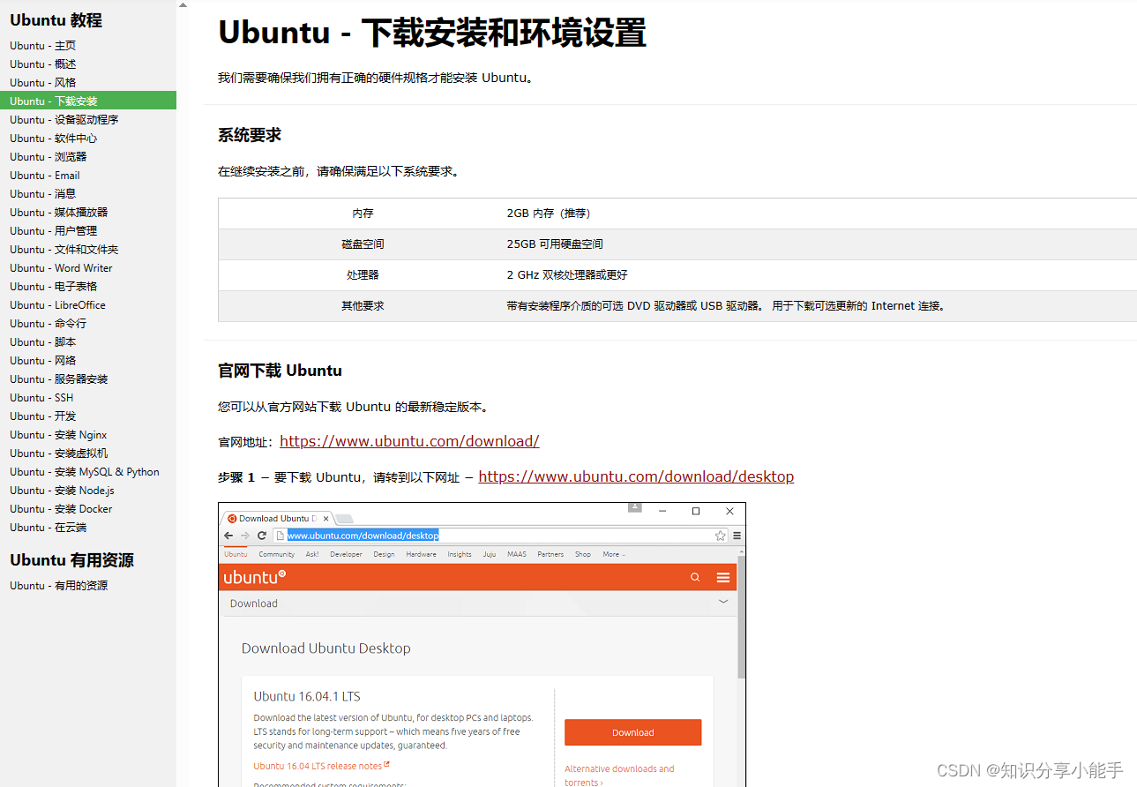This screenshot has width=1137, height=787.
Task: Open the Ubuntu - 浏览器 sidebar link
Action: coord(49,156)
